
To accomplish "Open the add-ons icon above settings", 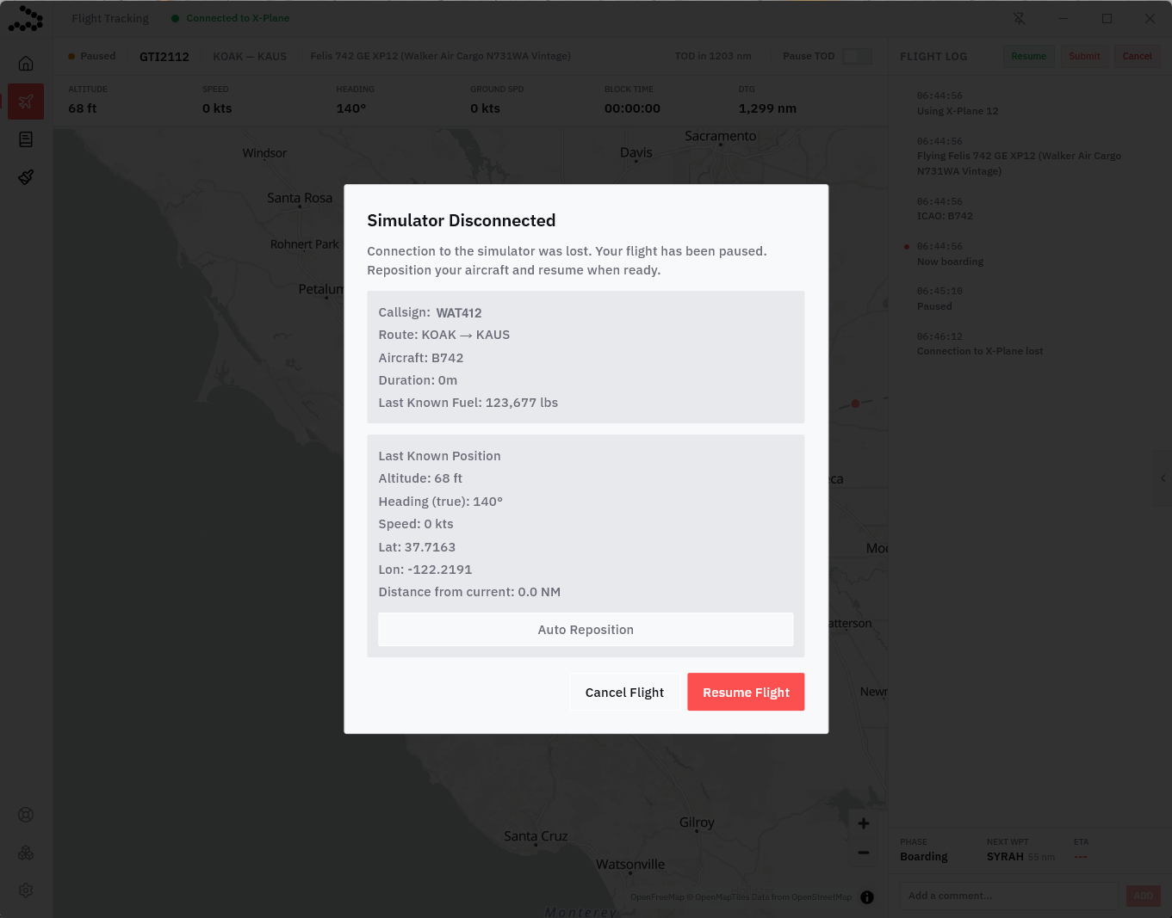I will pyautogui.click(x=26, y=853).
